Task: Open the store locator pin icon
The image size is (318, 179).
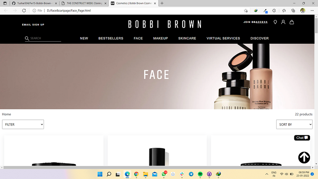Action: click(x=275, y=22)
